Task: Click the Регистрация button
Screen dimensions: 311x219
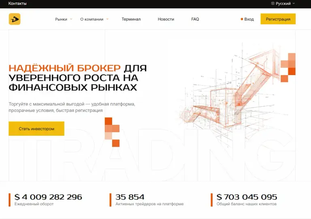Action: 278,19
